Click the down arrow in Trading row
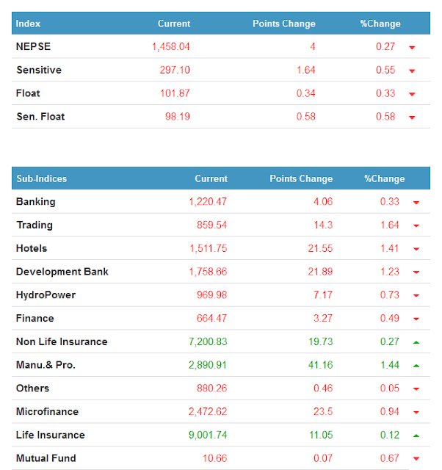442x470 pixels. pyautogui.click(x=416, y=225)
